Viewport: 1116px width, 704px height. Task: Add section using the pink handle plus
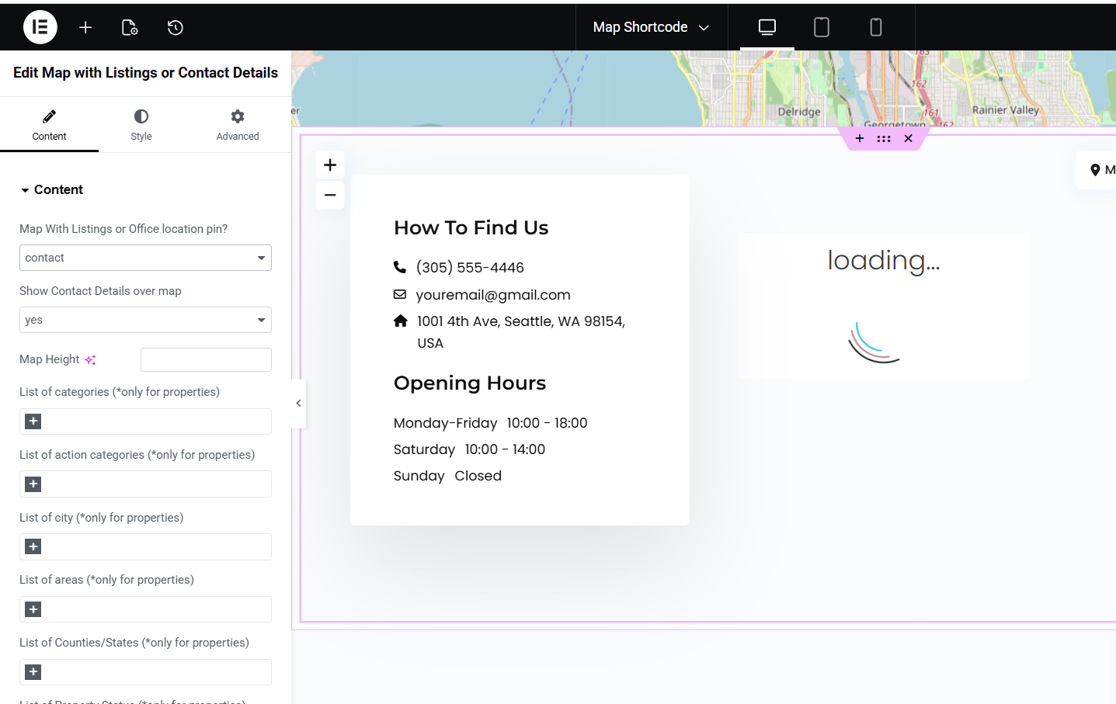pyautogui.click(x=860, y=139)
